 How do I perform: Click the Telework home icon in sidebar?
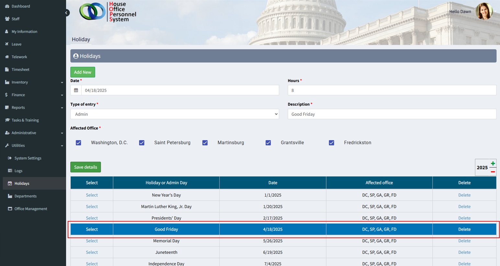click(x=7, y=57)
